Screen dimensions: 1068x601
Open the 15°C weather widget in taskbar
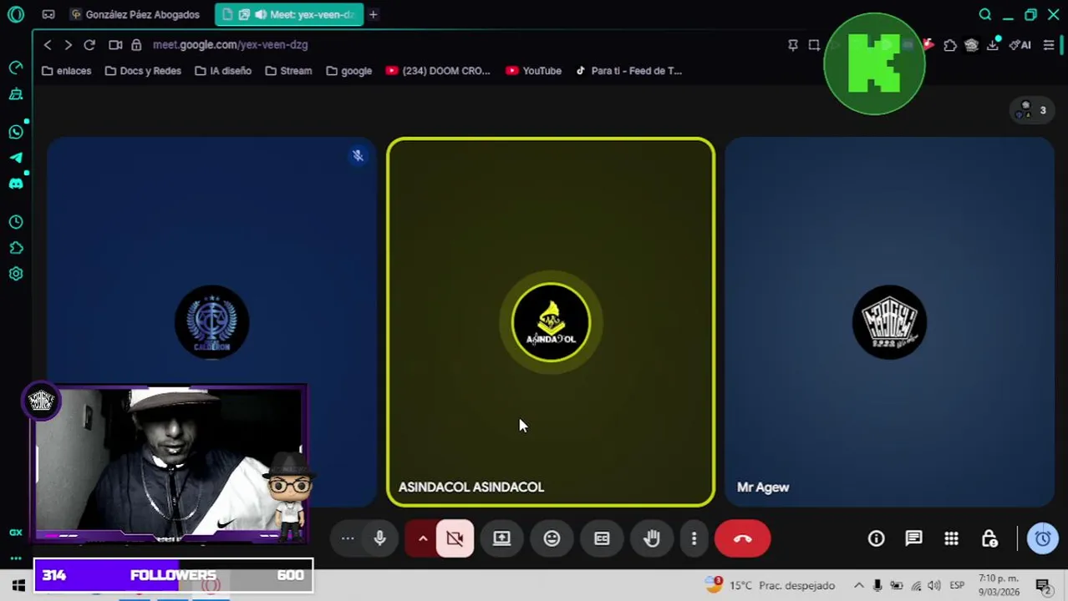(771, 585)
